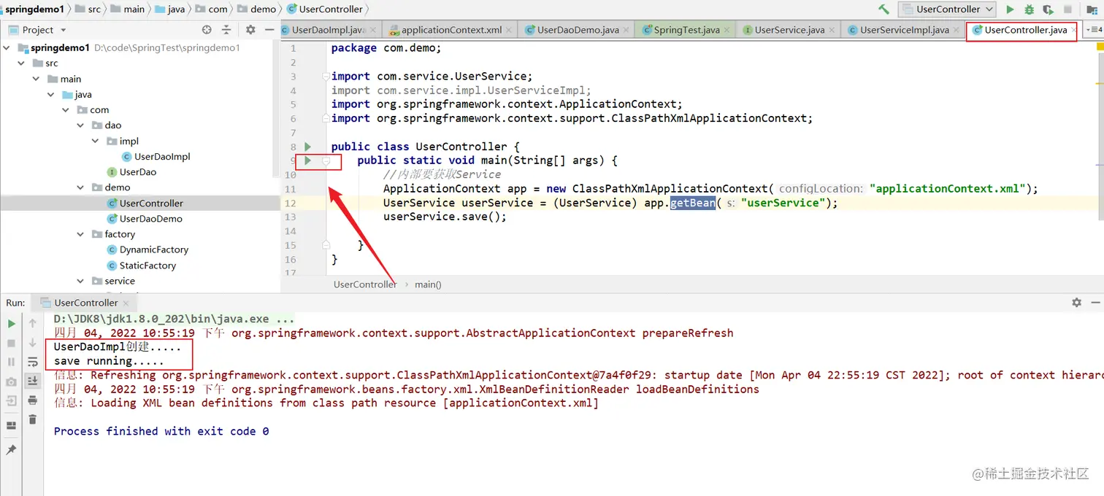Clear console with trash icon

[32, 419]
